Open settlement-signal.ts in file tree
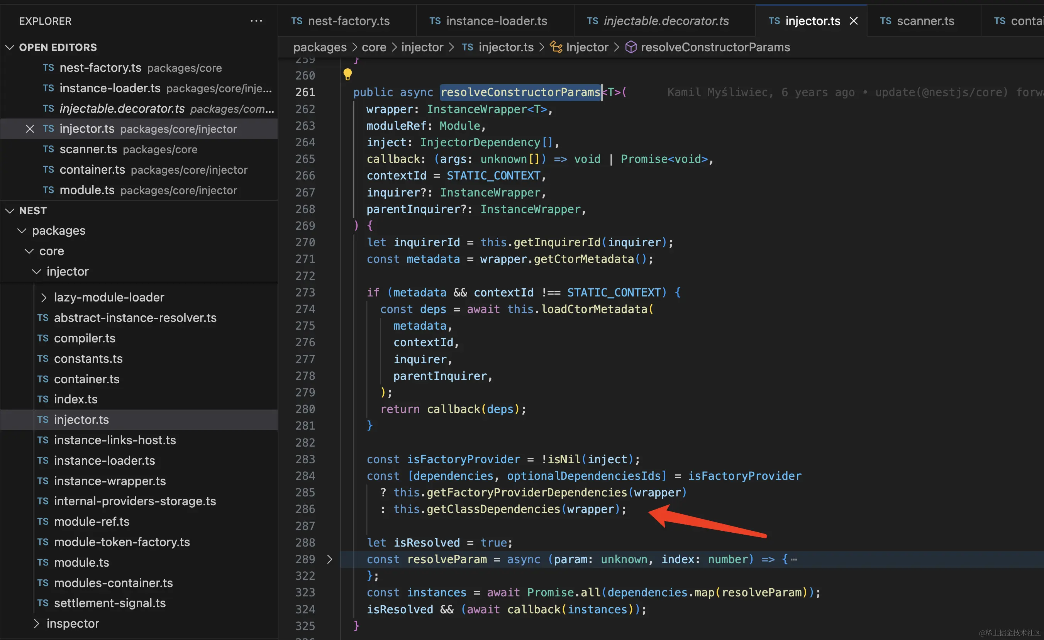 pos(139,603)
